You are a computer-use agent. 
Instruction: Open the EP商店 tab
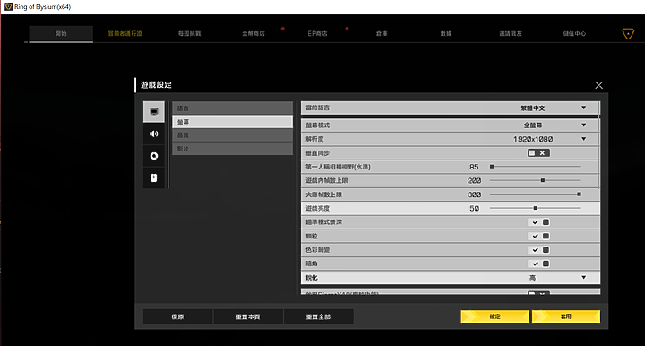(x=317, y=34)
